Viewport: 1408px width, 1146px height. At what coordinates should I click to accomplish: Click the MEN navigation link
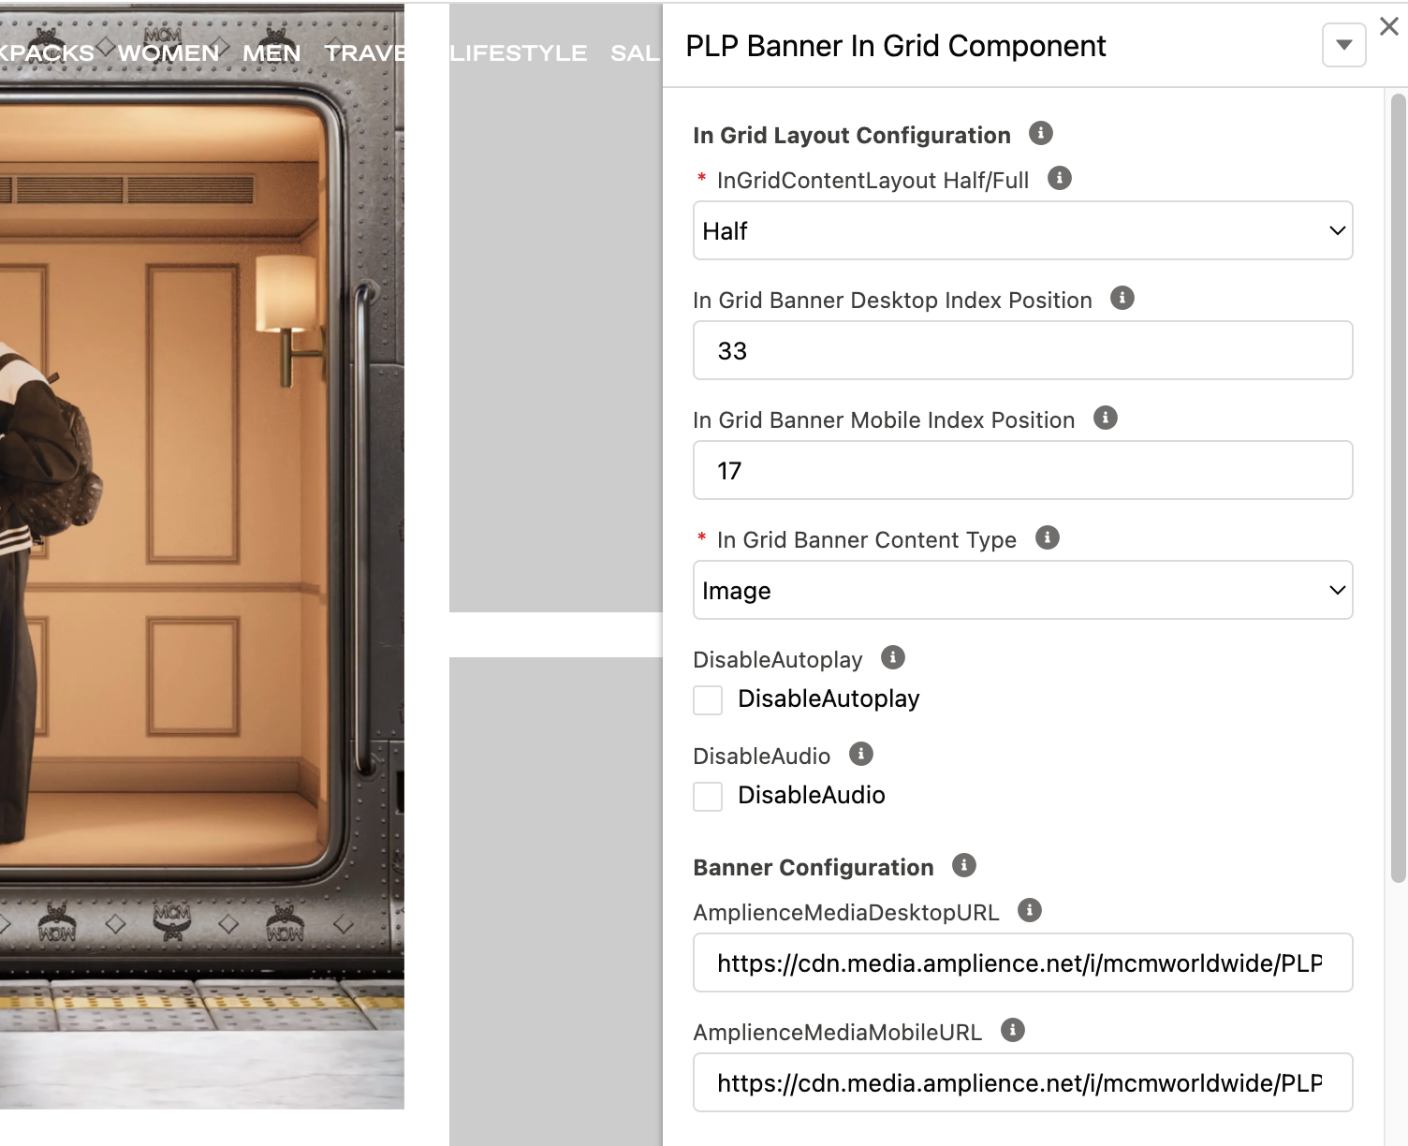click(x=271, y=53)
